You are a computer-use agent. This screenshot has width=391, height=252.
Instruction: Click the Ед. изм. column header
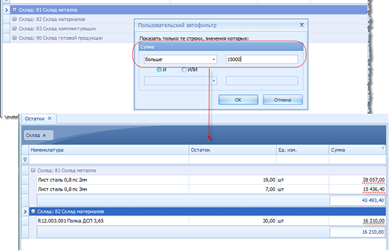click(302, 150)
